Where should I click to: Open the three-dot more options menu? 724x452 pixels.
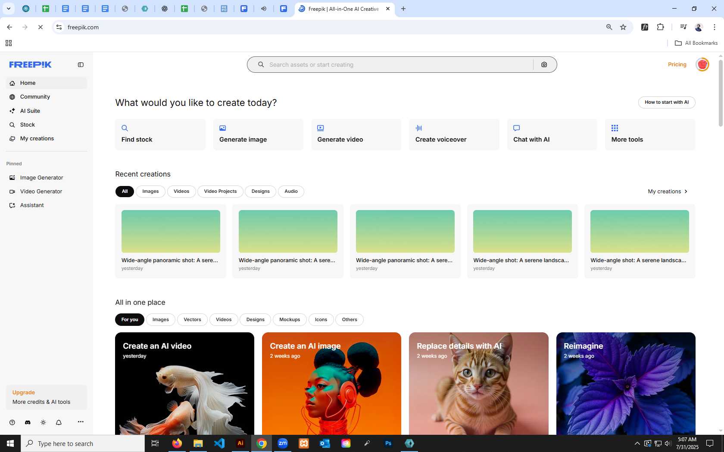(x=81, y=422)
